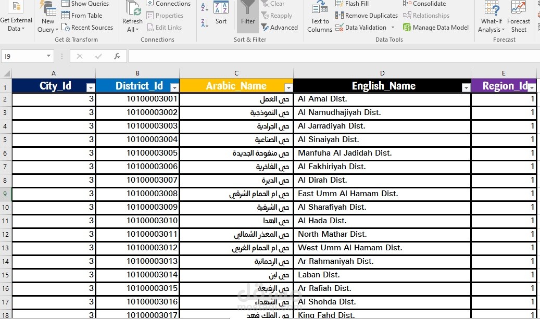Select column C header

(236, 73)
